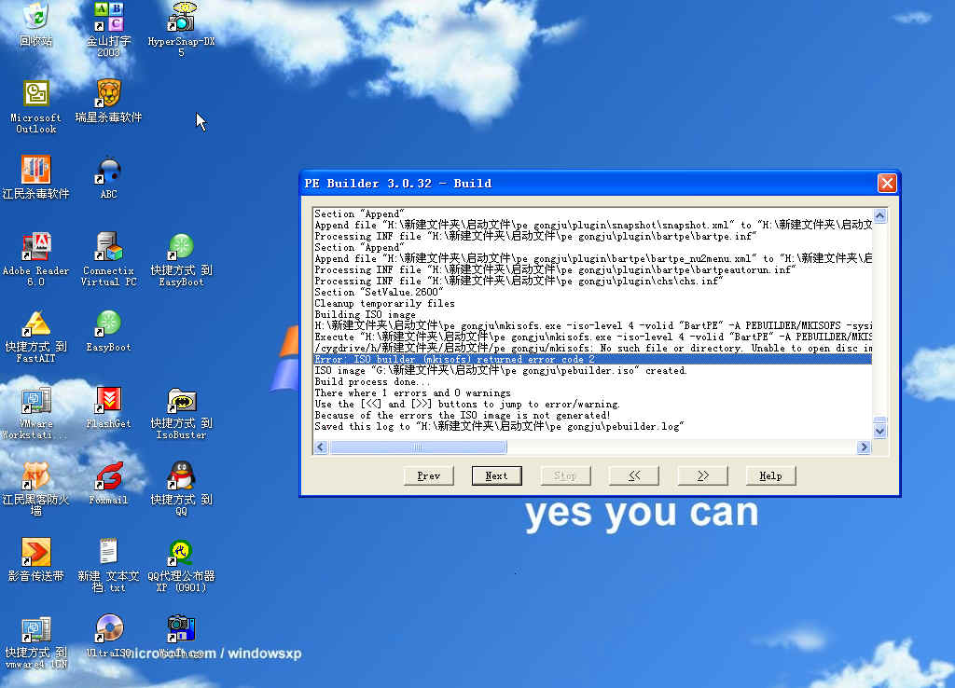
Task: Click the build log's vertical scroll up arrow
Action: (x=880, y=215)
